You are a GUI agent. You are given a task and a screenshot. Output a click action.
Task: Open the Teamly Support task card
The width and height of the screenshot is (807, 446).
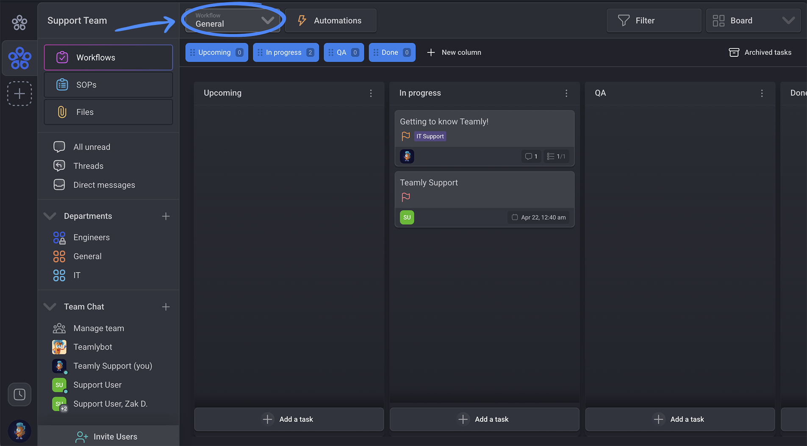(x=485, y=199)
